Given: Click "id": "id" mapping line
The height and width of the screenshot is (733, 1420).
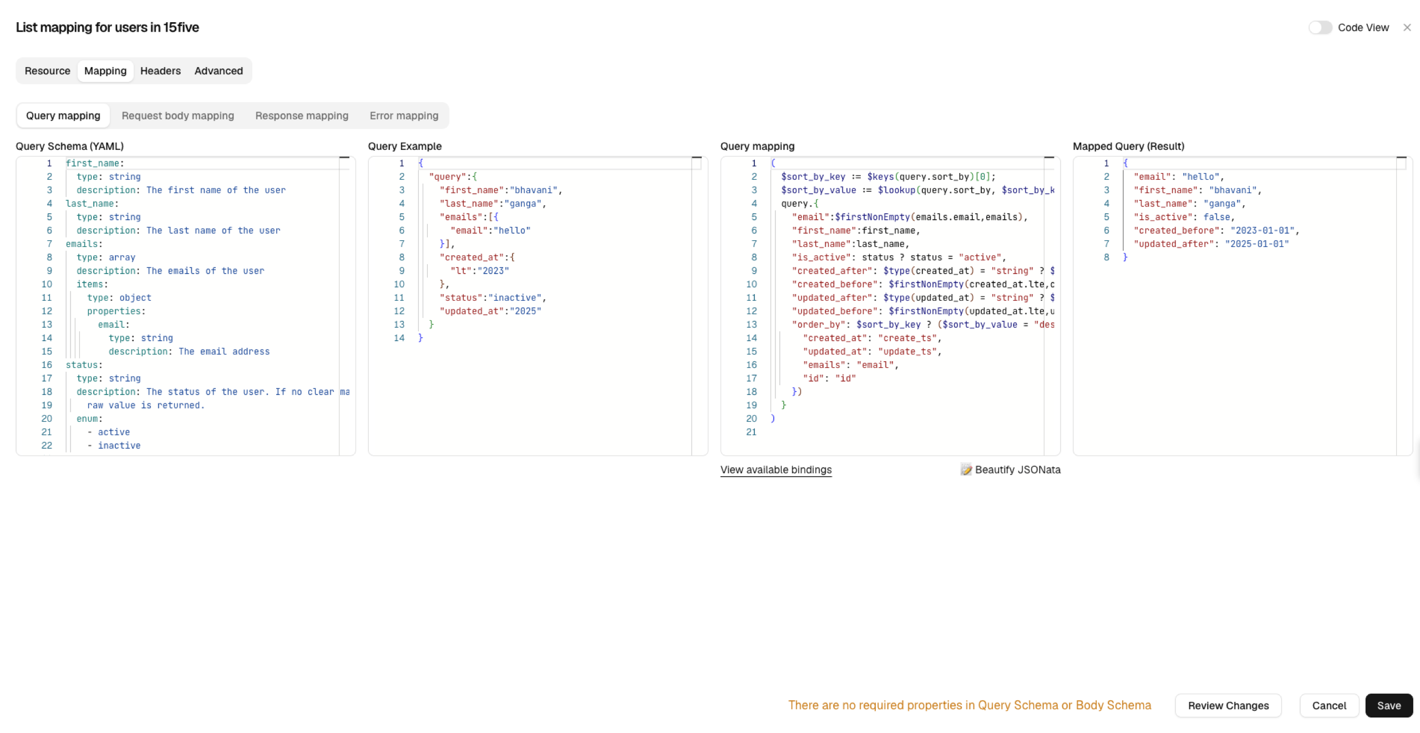Looking at the screenshot, I should point(829,378).
